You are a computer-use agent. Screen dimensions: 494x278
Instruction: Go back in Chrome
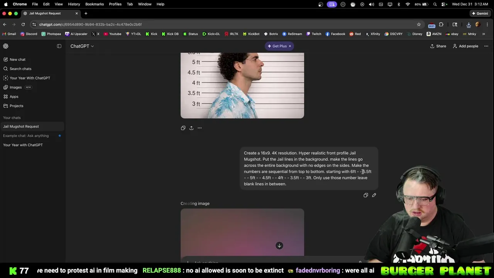point(5,24)
